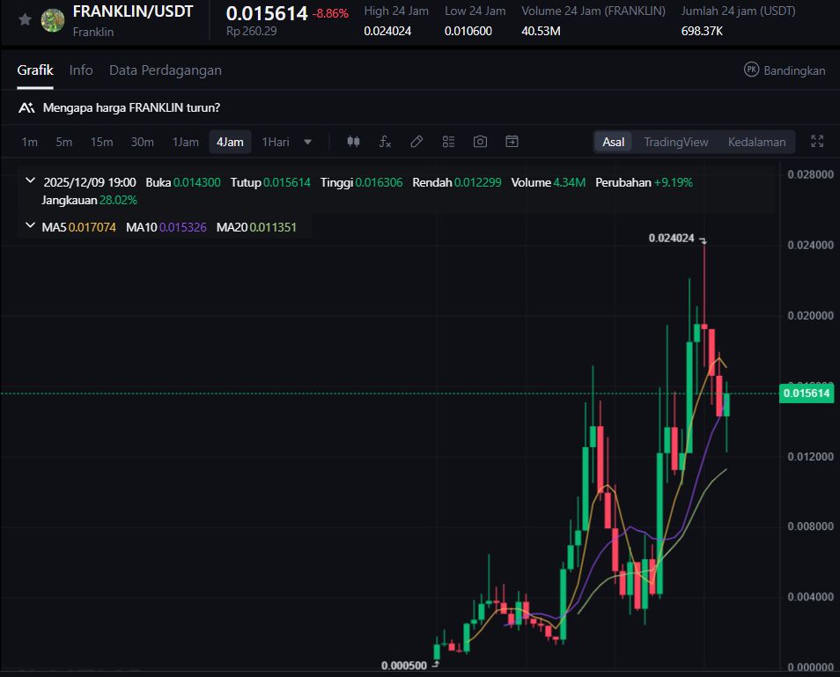Select the pencil drawing tool

(417, 142)
